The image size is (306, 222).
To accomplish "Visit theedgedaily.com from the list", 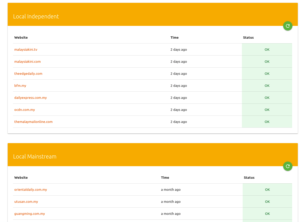I will click(28, 73).
